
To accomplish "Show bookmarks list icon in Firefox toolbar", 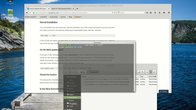I will click(151, 13).
